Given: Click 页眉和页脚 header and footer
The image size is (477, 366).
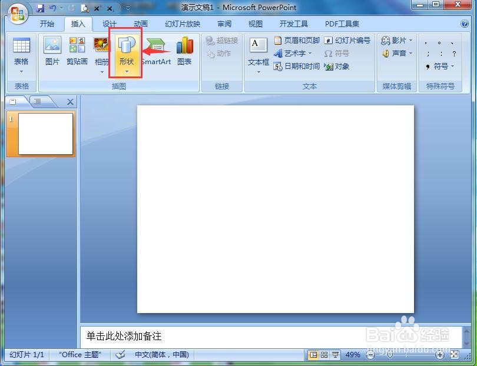Looking at the screenshot, I should pyautogui.click(x=297, y=40).
